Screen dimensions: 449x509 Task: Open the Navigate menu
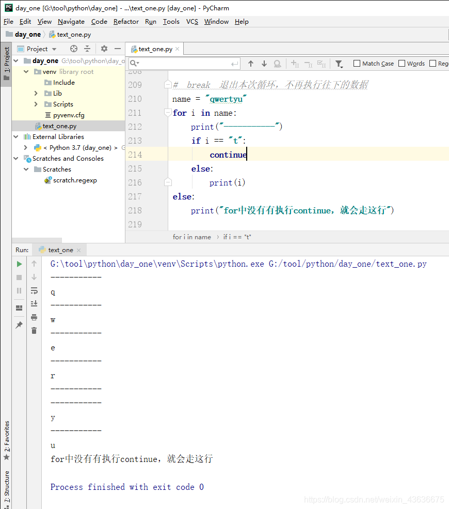(71, 21)
